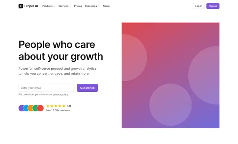Click the Log in button
This screenshot has width=238, height=144.
click(199, 6)
